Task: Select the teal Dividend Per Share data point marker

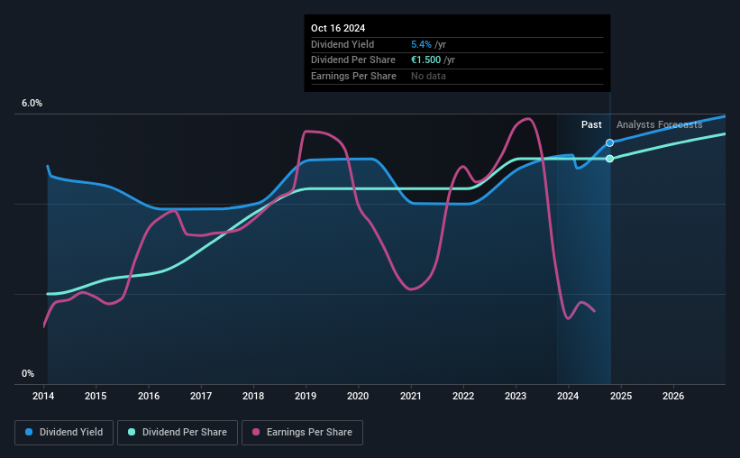Action: (x=609, y=159)
